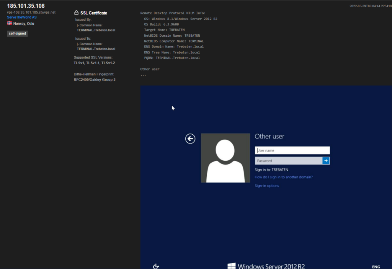Focus the User name field
This screenshot has width=392, height=269.
click(292, 150)
